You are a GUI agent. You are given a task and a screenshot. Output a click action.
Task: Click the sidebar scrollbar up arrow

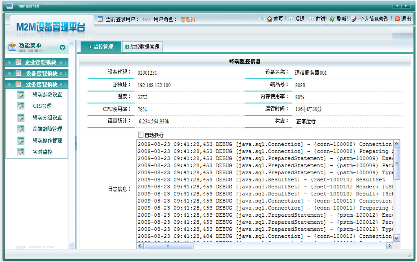(72, 44)
